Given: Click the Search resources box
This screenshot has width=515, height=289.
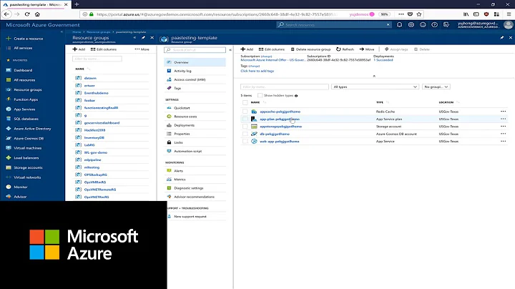Looking at the screenshot, I should click(334, 24).
